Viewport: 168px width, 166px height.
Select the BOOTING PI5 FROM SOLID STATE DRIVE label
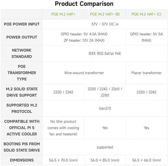click(x=22, y=147)
